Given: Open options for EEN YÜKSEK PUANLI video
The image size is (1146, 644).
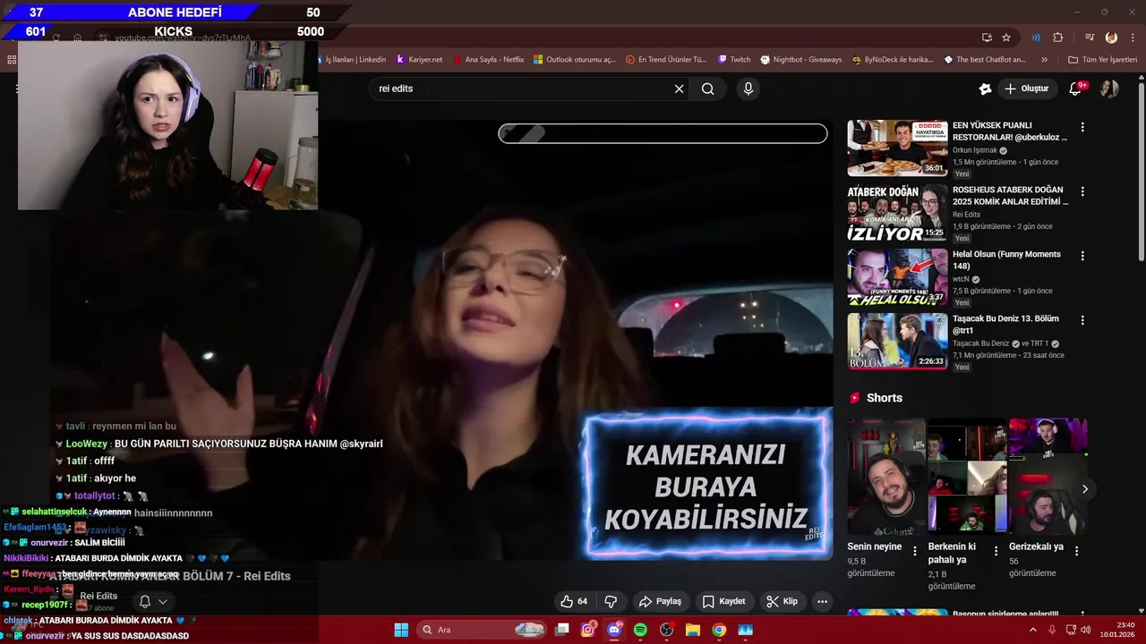Looking at the screenshot, I should coord(1082,127).
